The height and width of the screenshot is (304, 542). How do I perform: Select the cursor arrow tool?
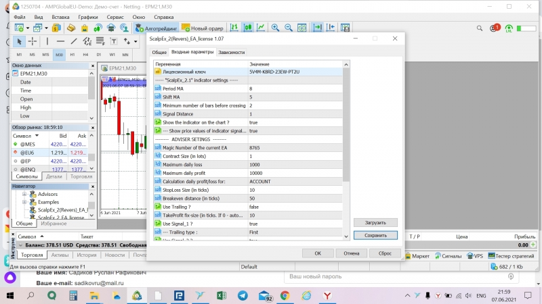click(x=19, y=42)
